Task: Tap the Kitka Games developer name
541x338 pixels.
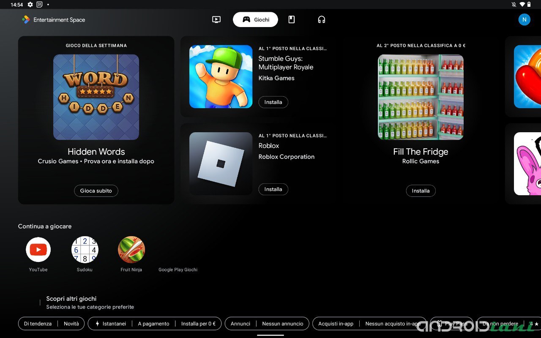Action: [x=276, y=78]
